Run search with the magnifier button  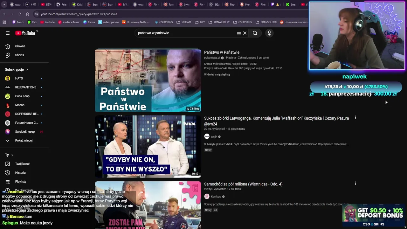[255, 33]
